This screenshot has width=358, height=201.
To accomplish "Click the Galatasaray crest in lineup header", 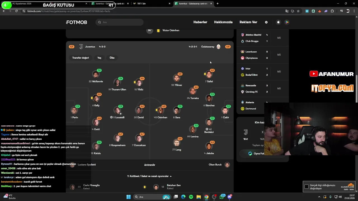I will tap(218, 47).
